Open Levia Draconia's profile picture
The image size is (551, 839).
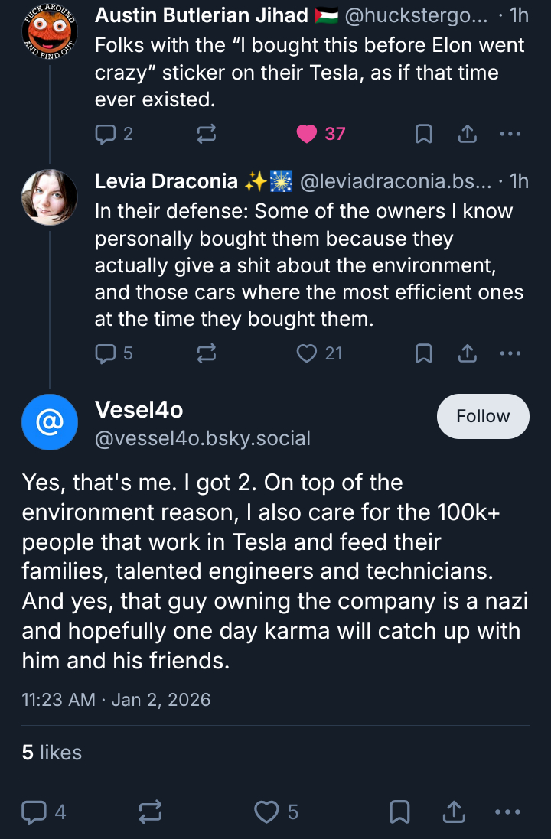pyautogui.click(x=50, y=197)
